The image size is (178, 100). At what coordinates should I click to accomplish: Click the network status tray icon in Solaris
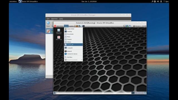[130, 26]
